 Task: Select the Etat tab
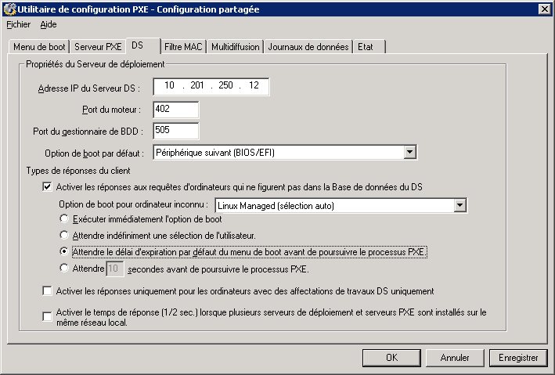point(366,47)
